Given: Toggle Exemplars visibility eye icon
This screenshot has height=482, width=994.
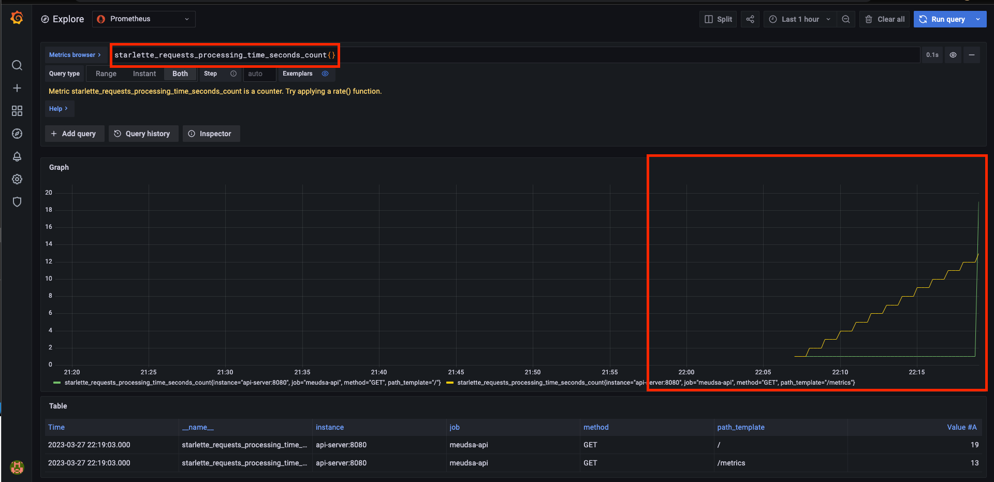Looking at the screenshot, I should coord(326,74).
